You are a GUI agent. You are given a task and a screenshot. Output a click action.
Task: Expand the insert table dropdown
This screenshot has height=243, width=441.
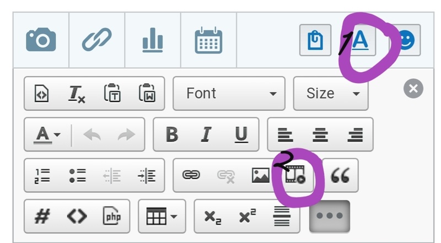coord(161,216)
